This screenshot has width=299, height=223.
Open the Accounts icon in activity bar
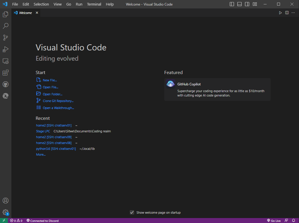pos(6,201)
